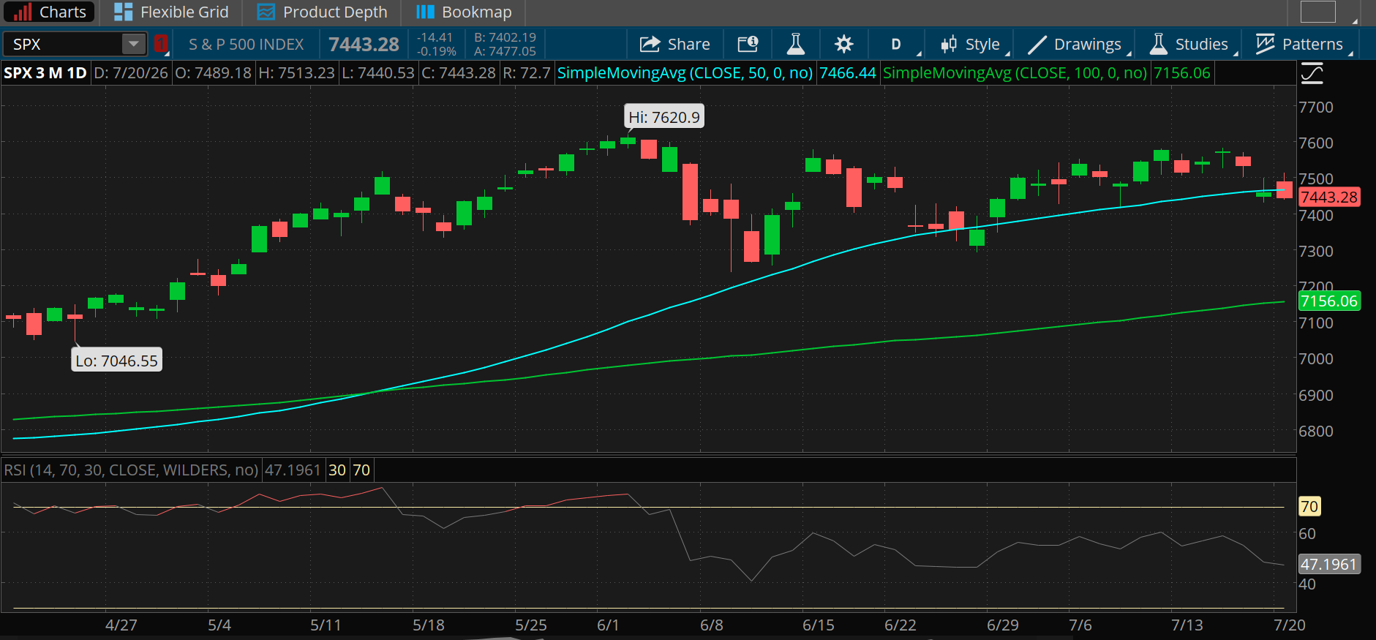1376x640 pixels.
Task: Click the Lo: 7046.55 bubble
Action: tap(116, 361)
